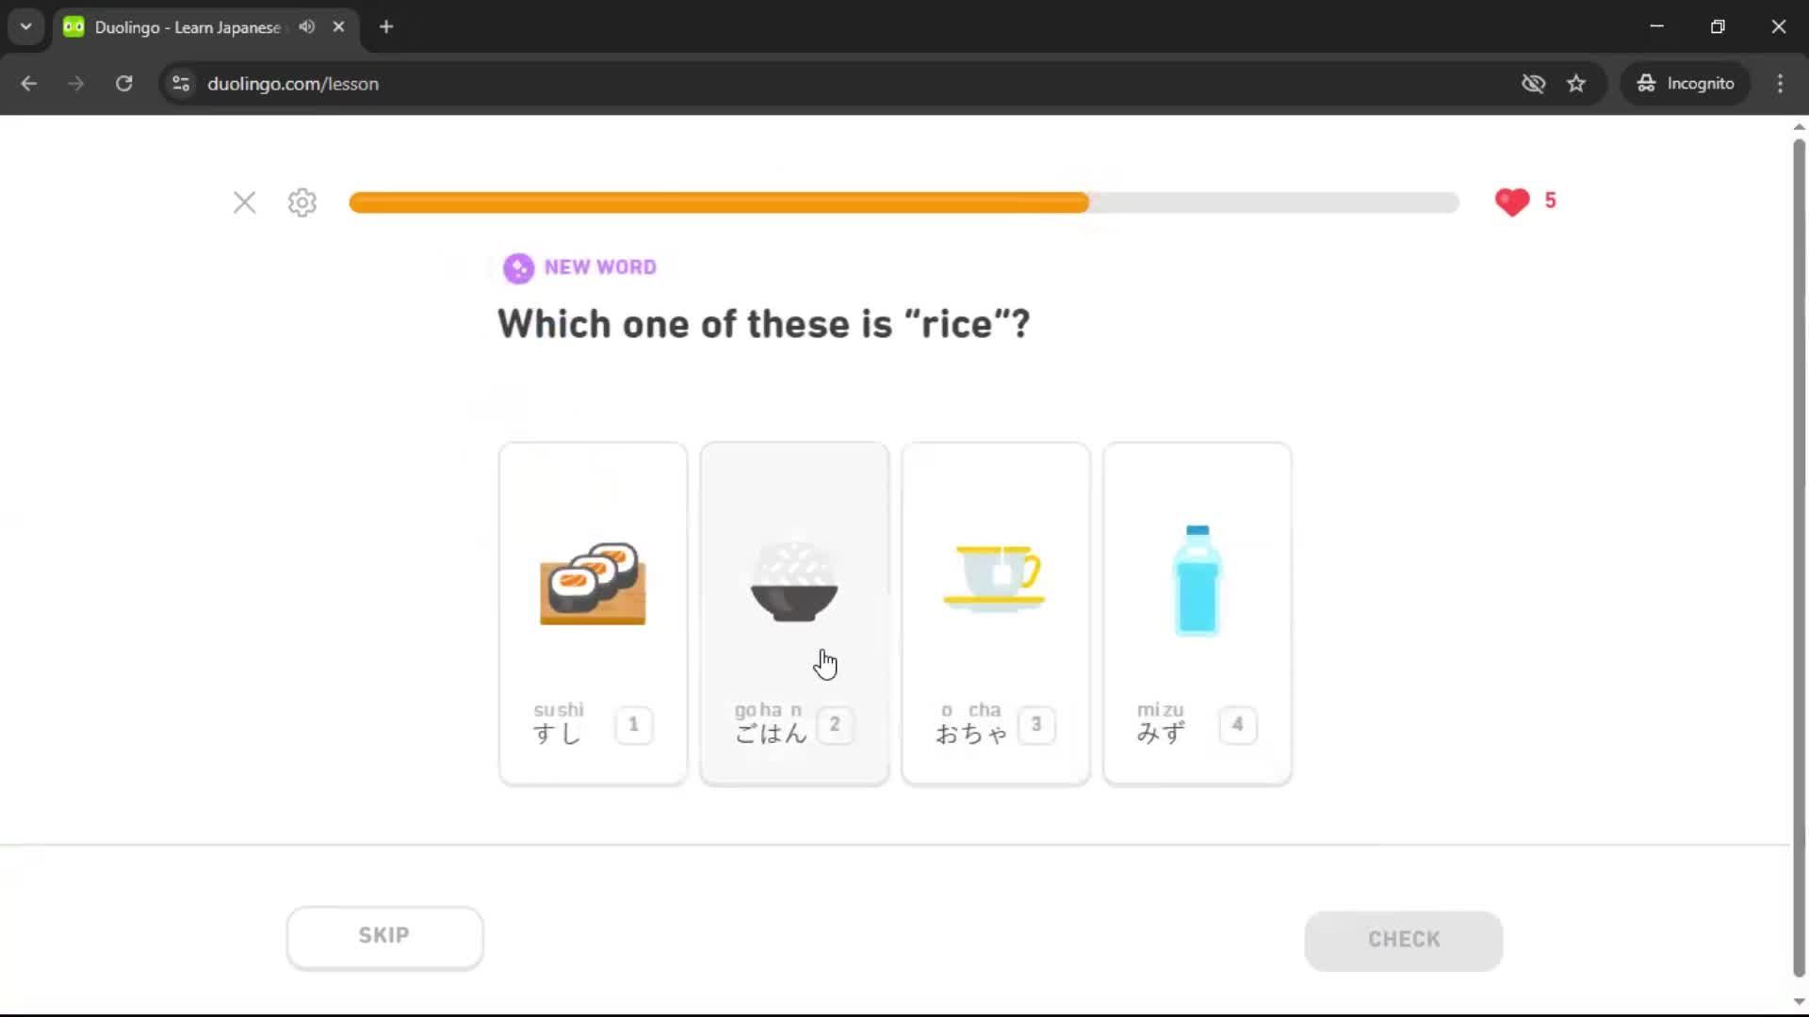Quit the lesson with the X icon
This screenshot has width=1809, height=1017.
244,202
